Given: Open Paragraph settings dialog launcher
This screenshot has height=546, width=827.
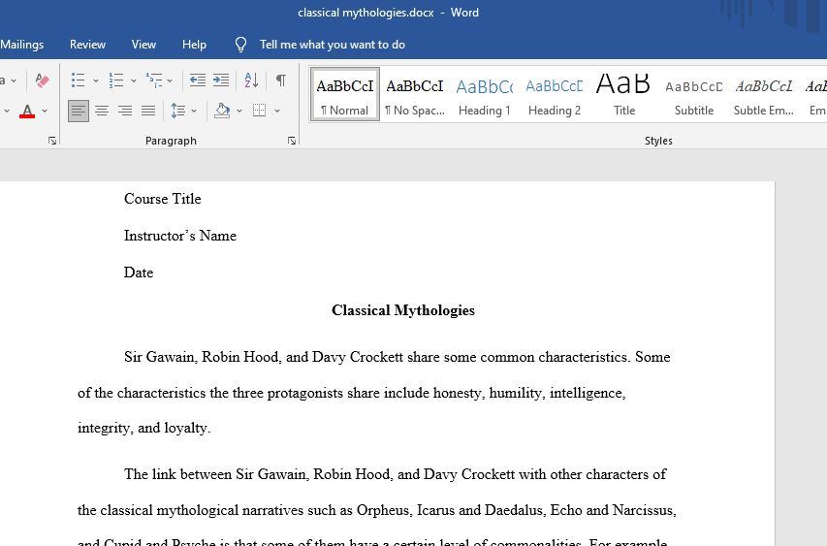Looking at the screenshot, I should click(x=292, y=141).
